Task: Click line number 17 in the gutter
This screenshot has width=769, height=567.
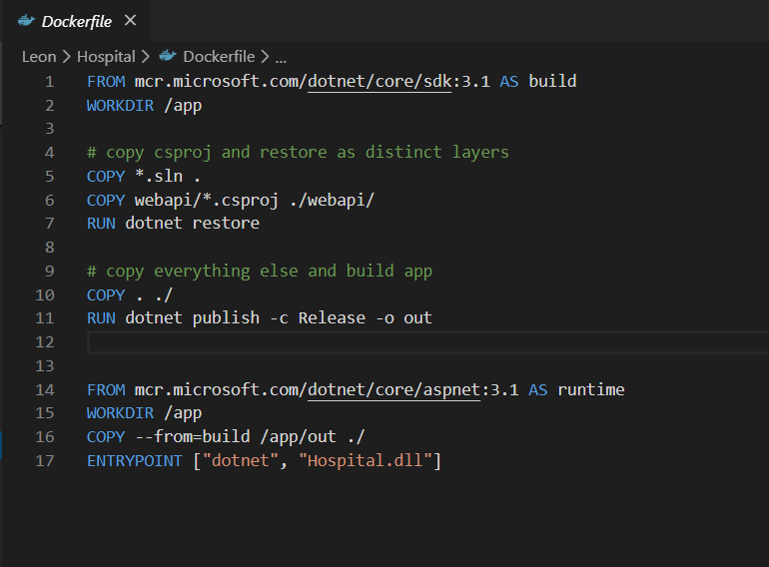Action: click(x=45, y=461)
